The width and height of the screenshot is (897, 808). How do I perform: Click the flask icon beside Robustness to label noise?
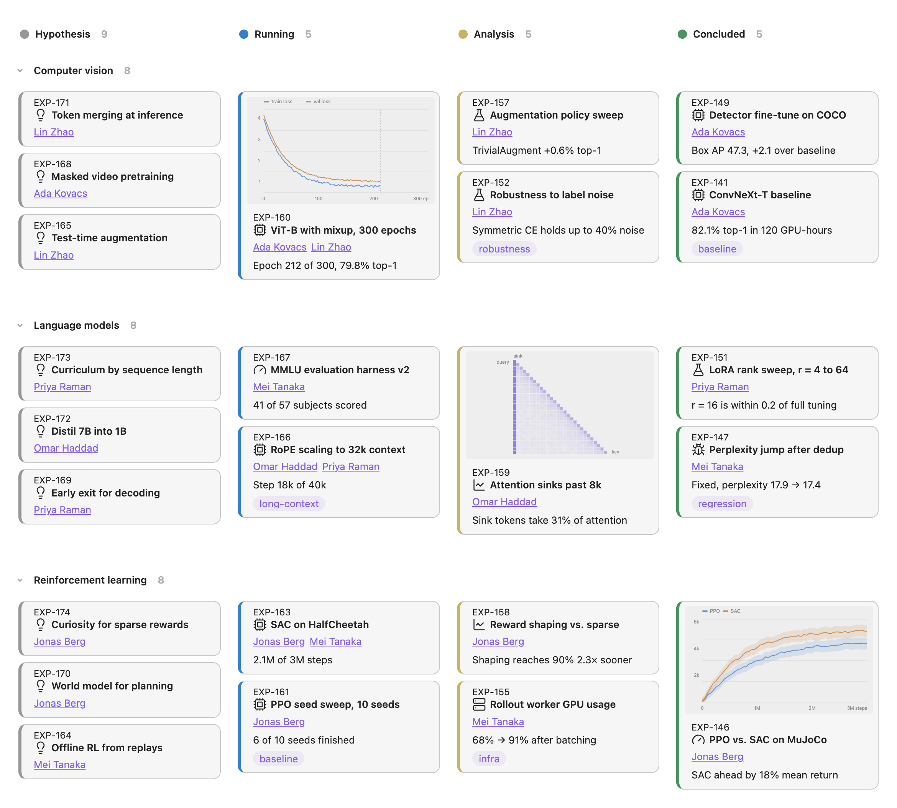pos(479,195)
